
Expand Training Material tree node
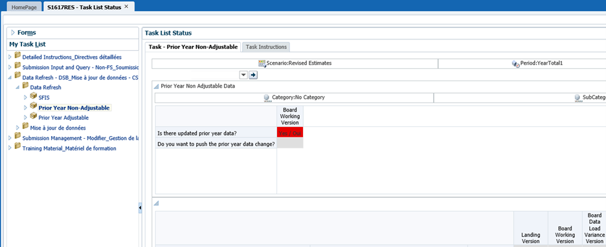point(10,148)
